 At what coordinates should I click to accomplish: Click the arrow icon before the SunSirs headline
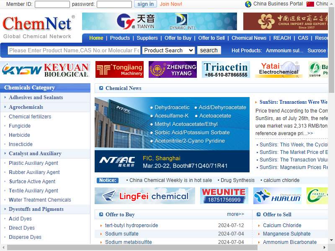tap(256, 102)
